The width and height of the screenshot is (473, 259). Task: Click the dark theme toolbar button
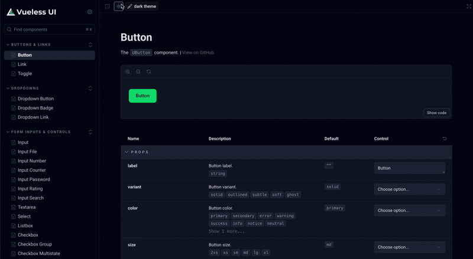[142, 6]
